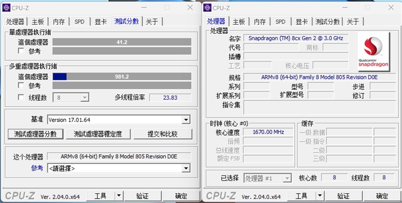Click 确定 button in right window
The image size is (402, 203).
coord(382,196)
